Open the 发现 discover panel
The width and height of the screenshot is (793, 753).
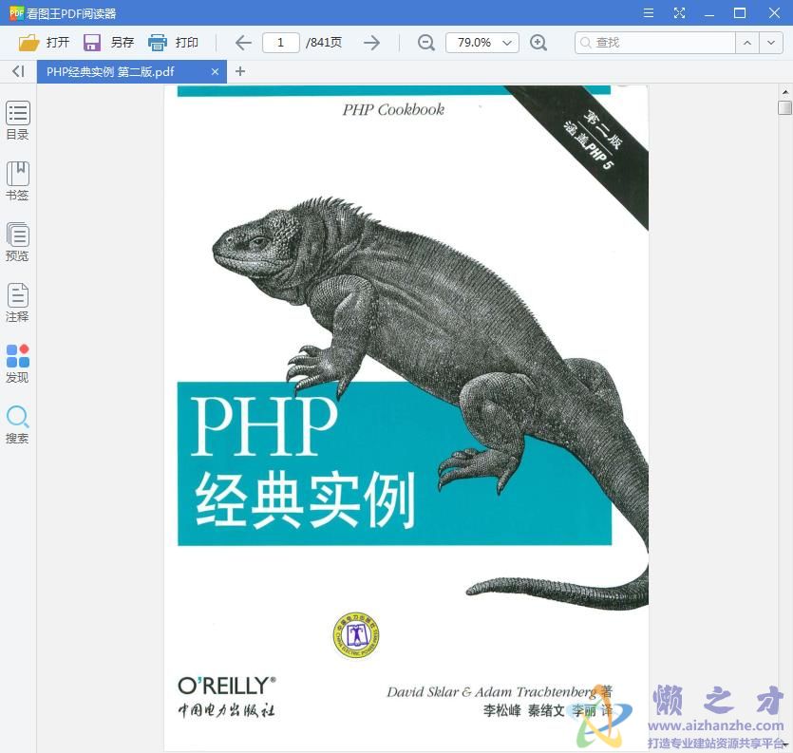pos(18,363)
